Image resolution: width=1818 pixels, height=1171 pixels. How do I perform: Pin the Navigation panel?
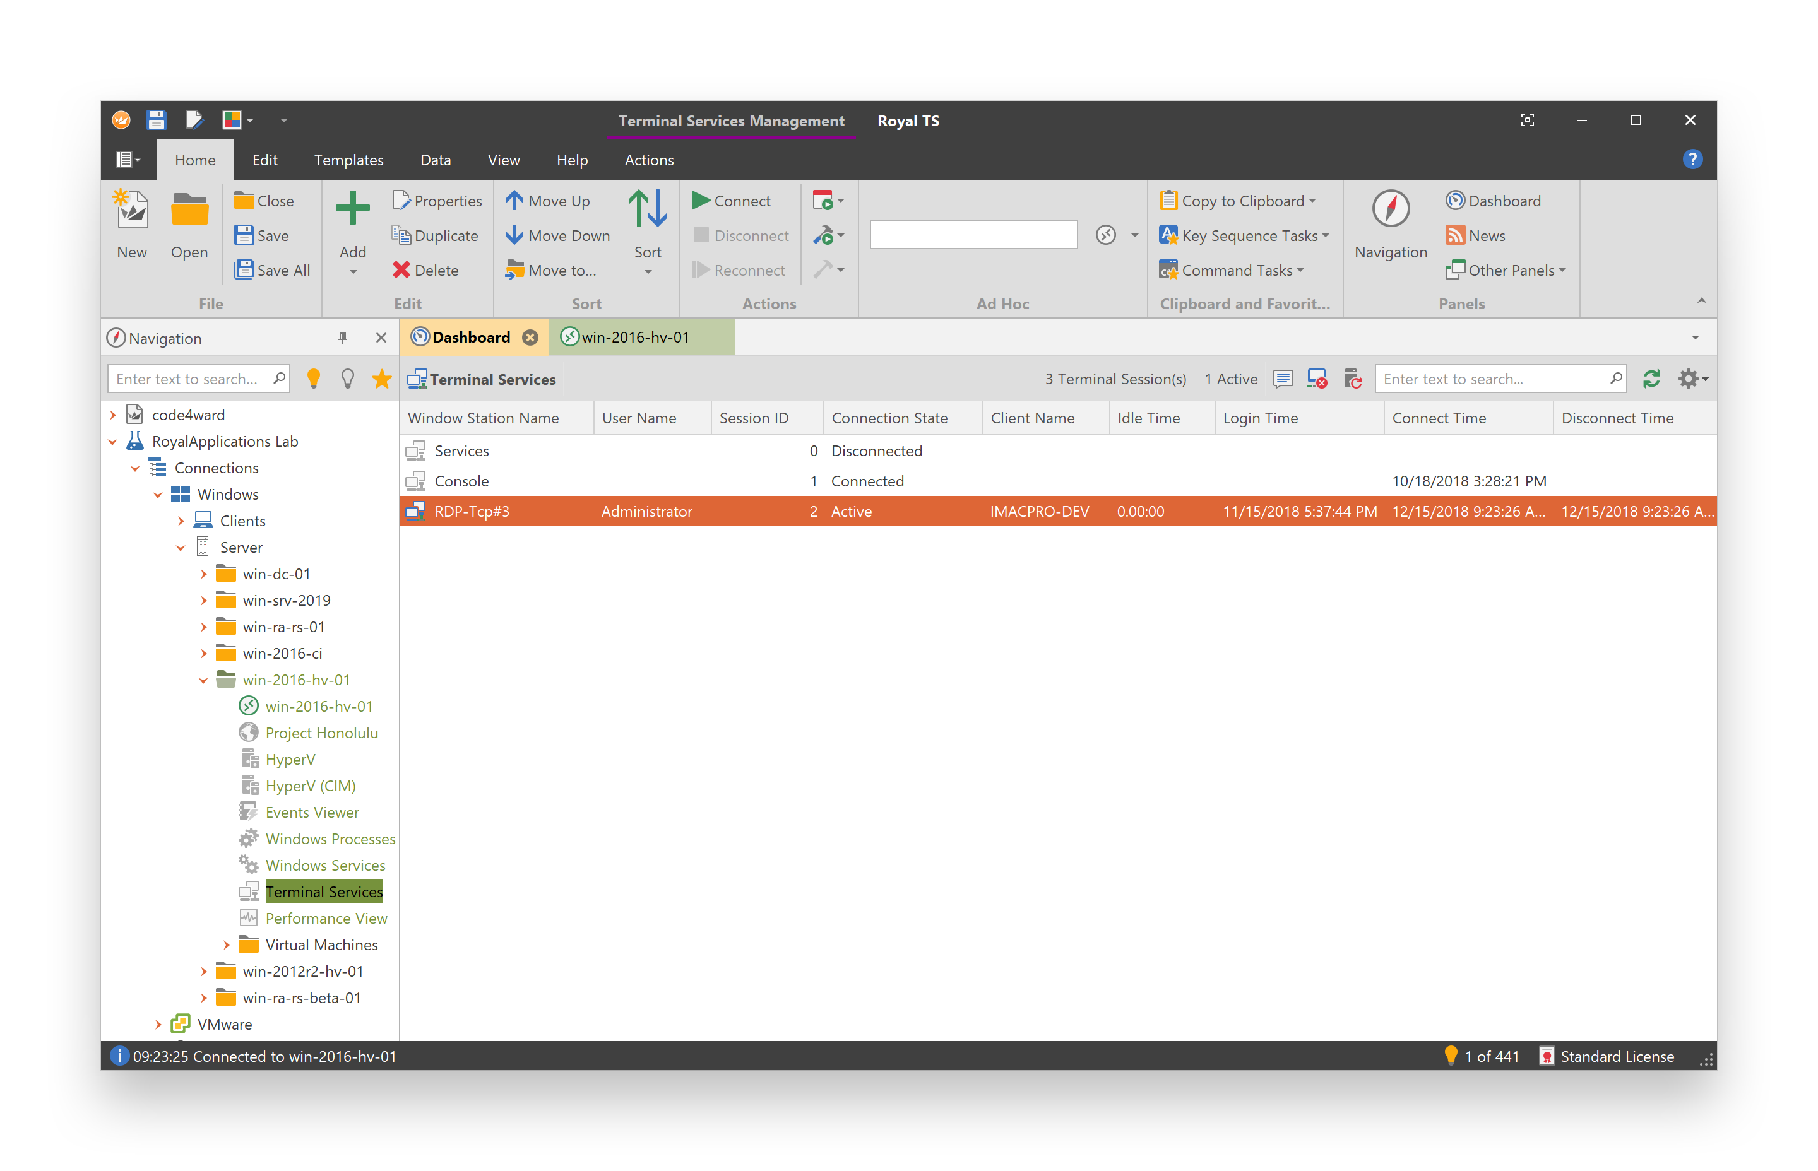pyautogui.click(x=342, y=338)
